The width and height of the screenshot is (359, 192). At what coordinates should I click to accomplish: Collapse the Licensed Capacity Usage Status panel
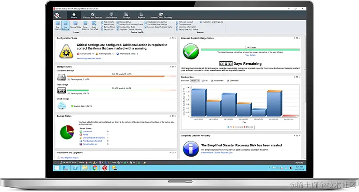coord(295,38)
